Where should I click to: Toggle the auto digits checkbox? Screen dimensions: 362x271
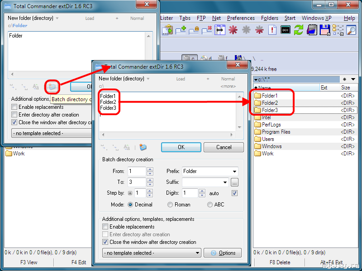coord(234,193)
